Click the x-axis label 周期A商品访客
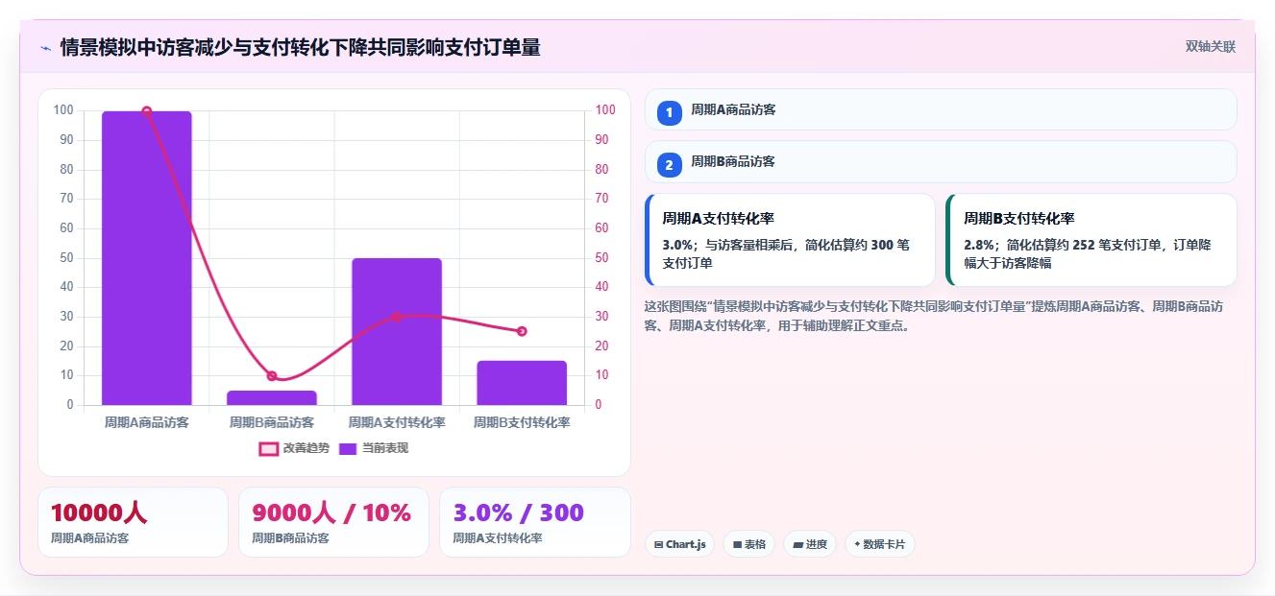This screenshot has height=596, width=1275. coord(147,422)
